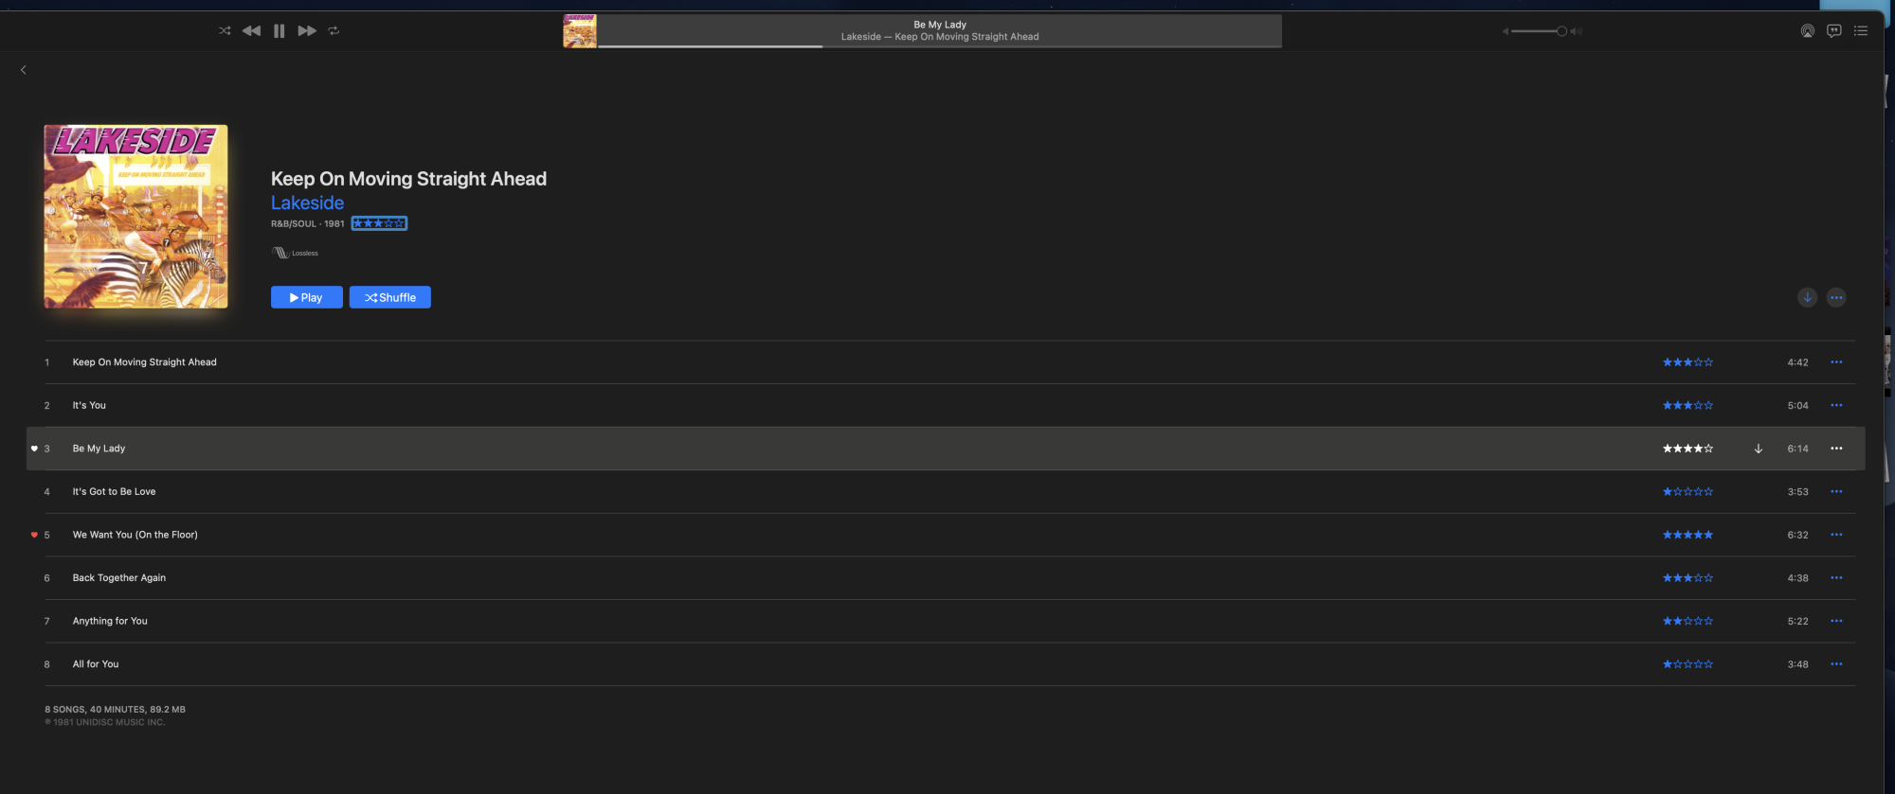Pause the current song

(x=279, y=31)
